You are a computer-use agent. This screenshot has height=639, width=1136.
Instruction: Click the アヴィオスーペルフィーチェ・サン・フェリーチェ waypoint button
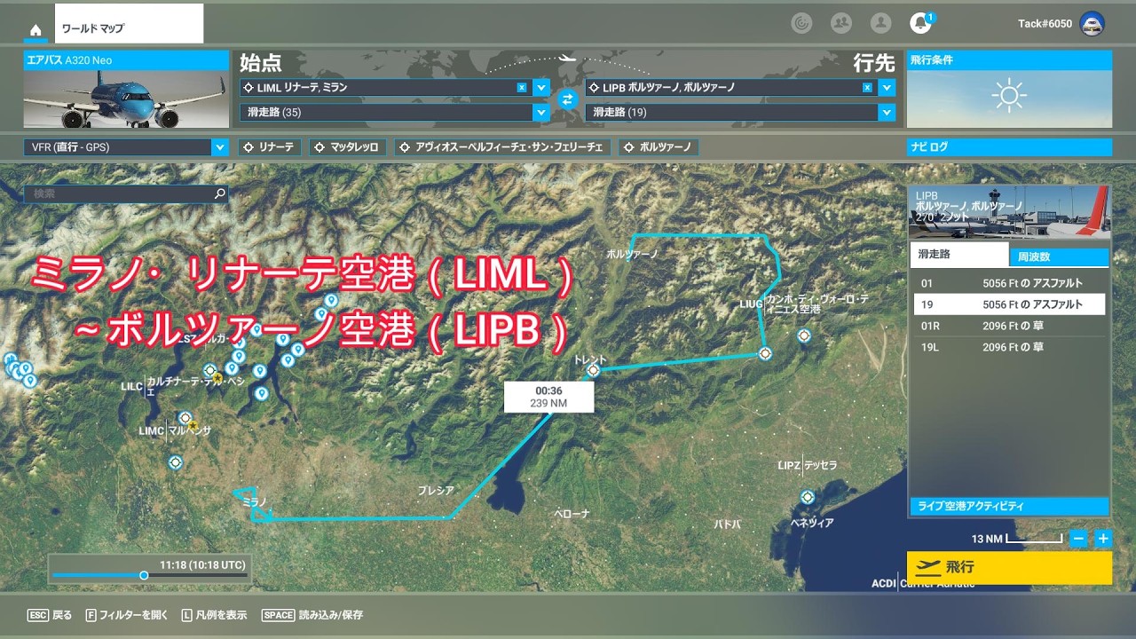click(x=502, y=147)
